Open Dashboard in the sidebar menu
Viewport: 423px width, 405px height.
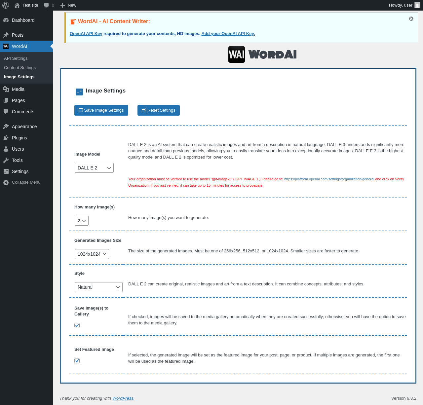[x=26, y=20]
